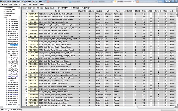The width and height of the screenshot is (178, 111).
Task: Collapse the advice_levels_tables node
Action: coord(7,43)
